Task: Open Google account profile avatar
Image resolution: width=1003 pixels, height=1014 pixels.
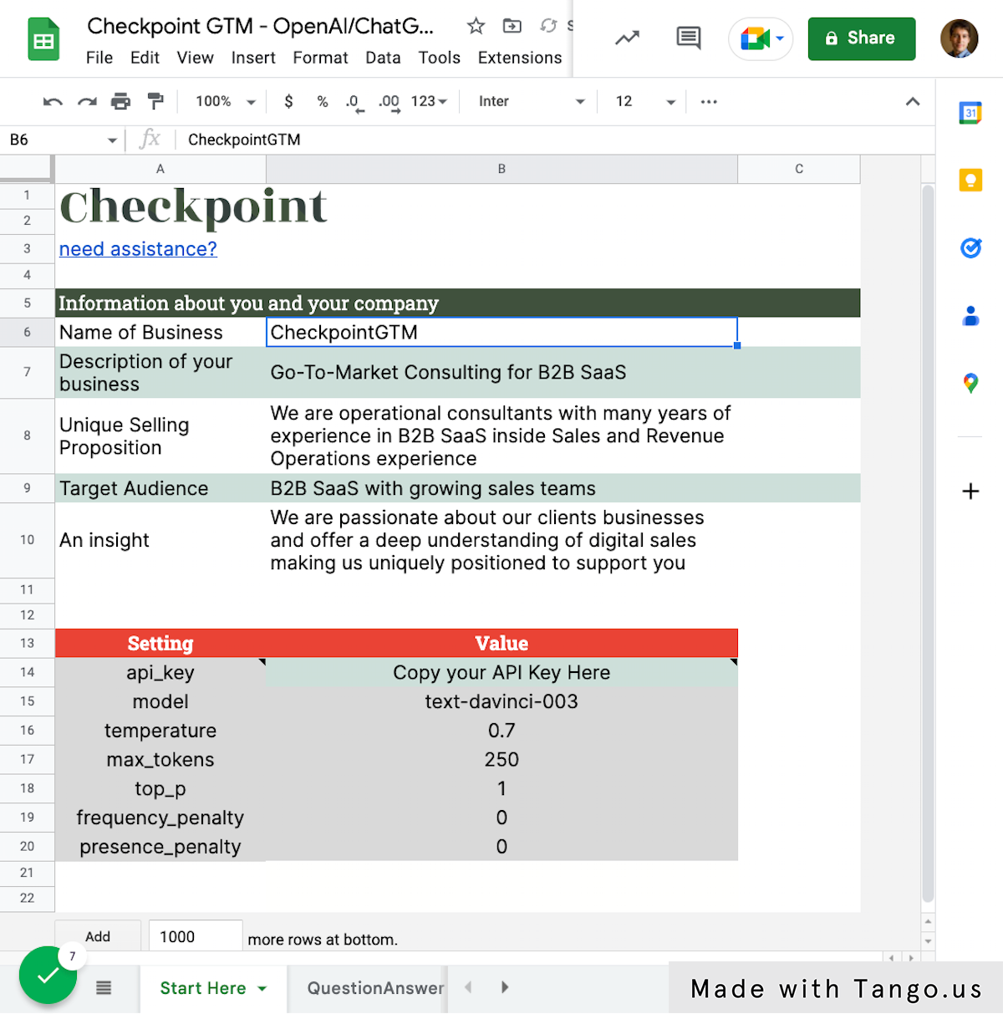Action: [959, 38]
